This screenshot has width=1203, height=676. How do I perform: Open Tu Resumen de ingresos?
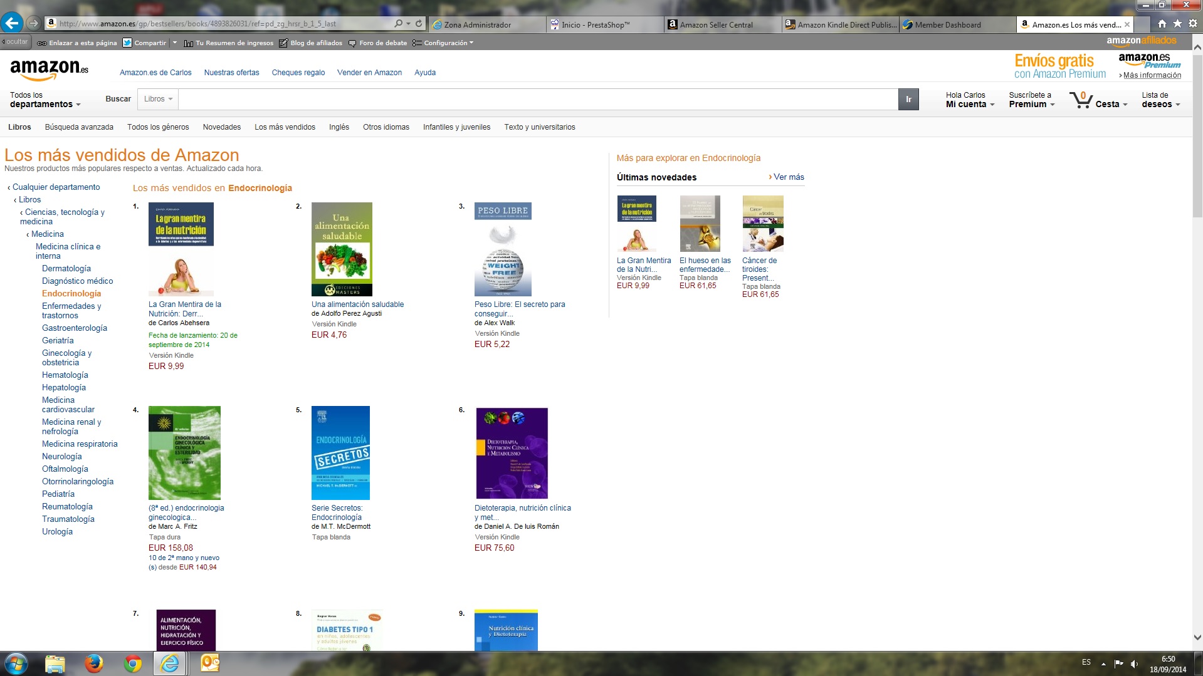[x=228, y=43]
